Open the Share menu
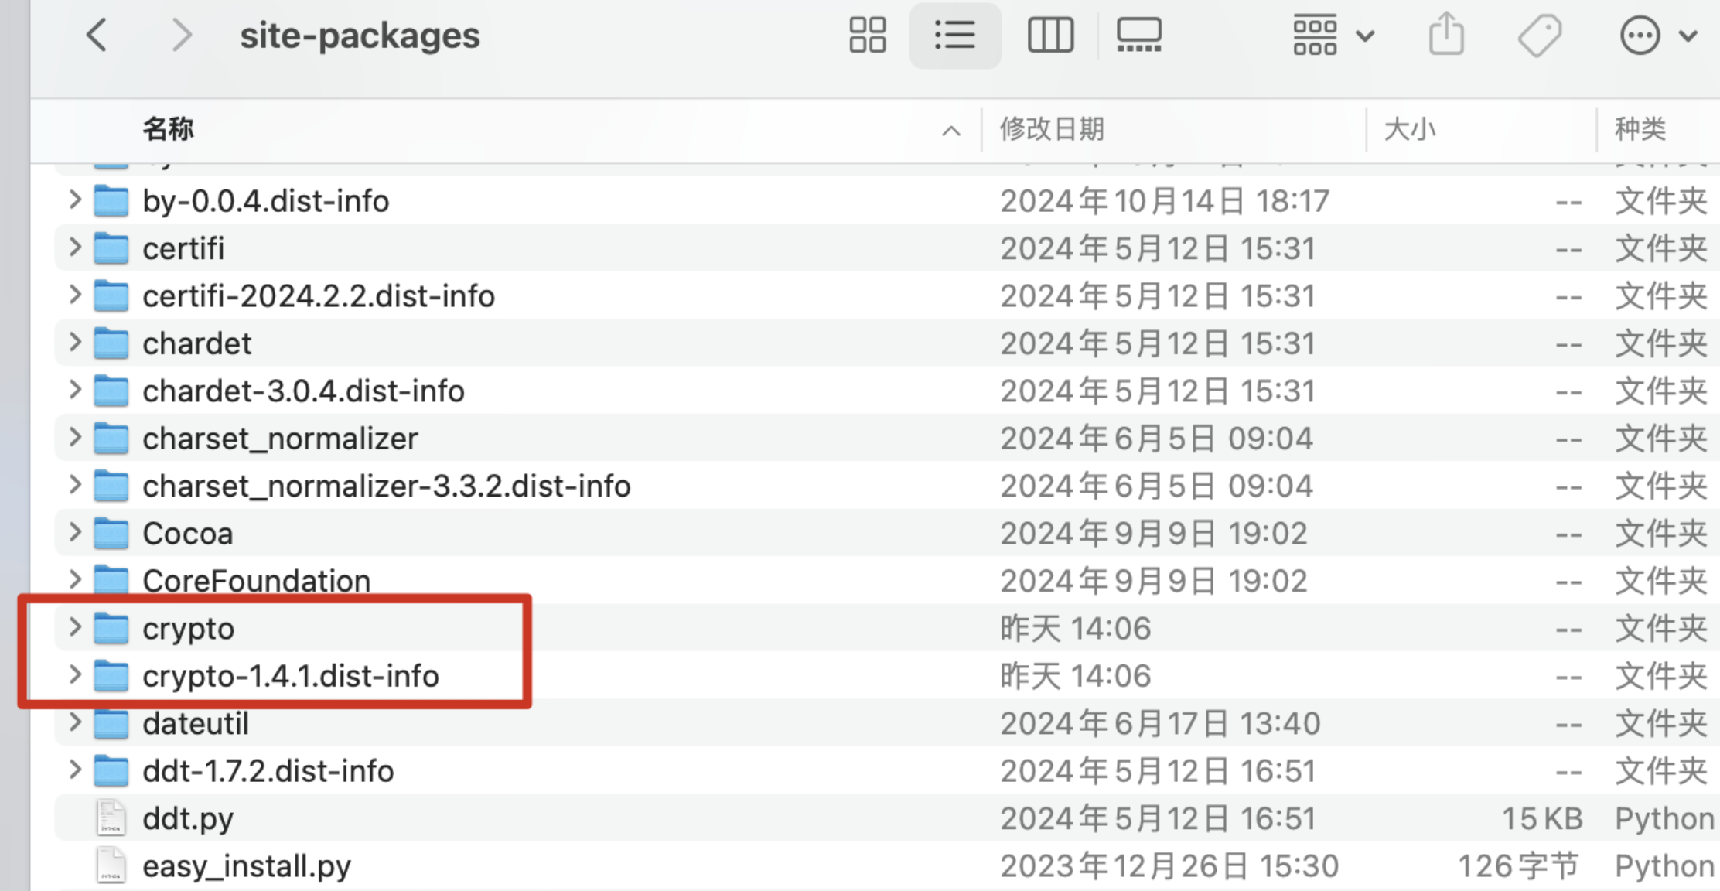 pos(1445,35)
